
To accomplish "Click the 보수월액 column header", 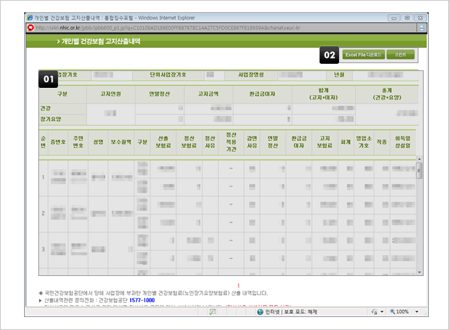I will [x=121, y=142].
